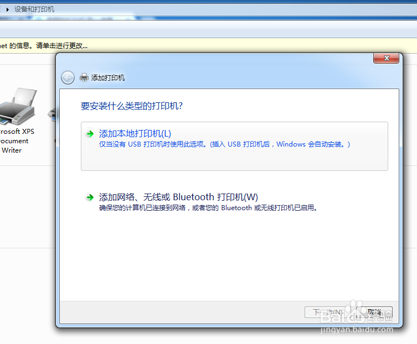Click description 确保您的计算机已连接到网络

[208, 208]
